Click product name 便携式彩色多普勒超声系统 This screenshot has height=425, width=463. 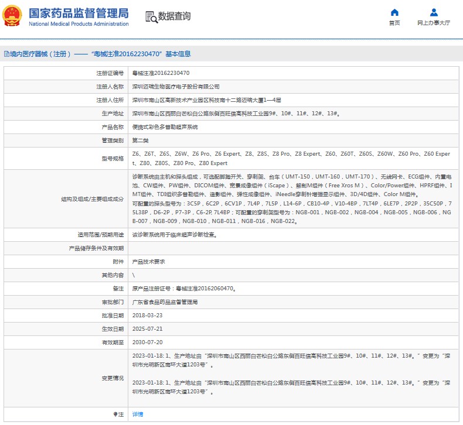click(x=165, y=127)
